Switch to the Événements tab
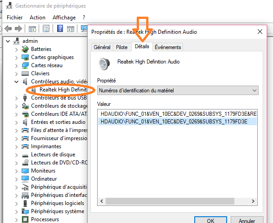This screenshot has height=223, width=273. [x=168, y=47]
